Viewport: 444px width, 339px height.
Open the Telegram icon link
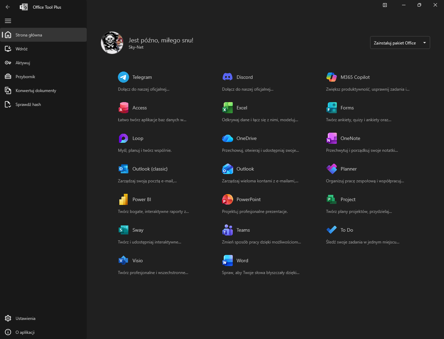[123, 77]
